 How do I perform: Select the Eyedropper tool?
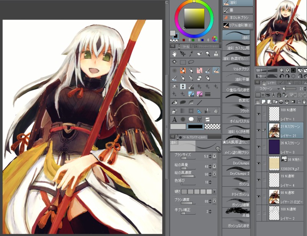(x=191, y=54)
